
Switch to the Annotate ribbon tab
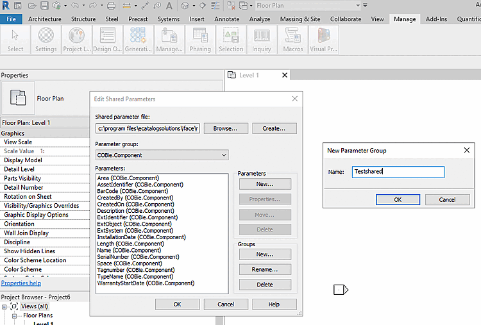click(x=226, y=19)
